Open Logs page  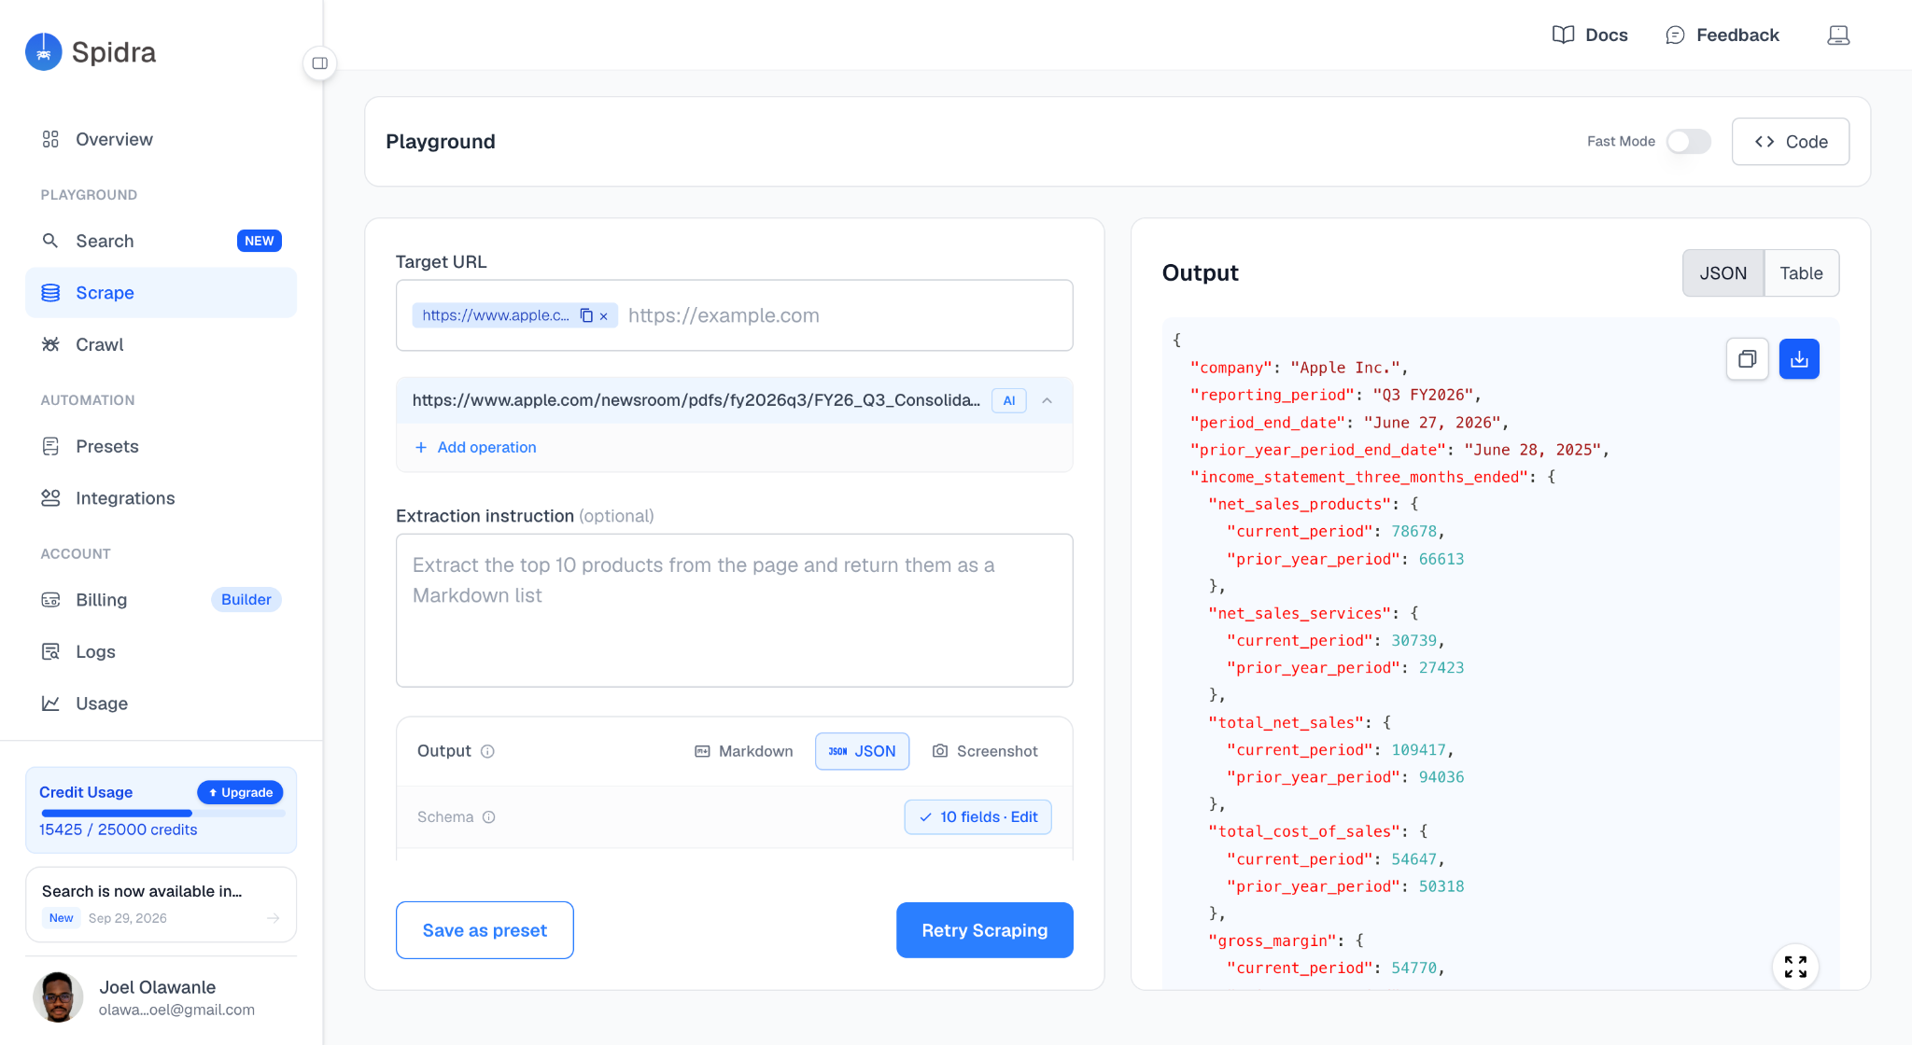point(161,651)
